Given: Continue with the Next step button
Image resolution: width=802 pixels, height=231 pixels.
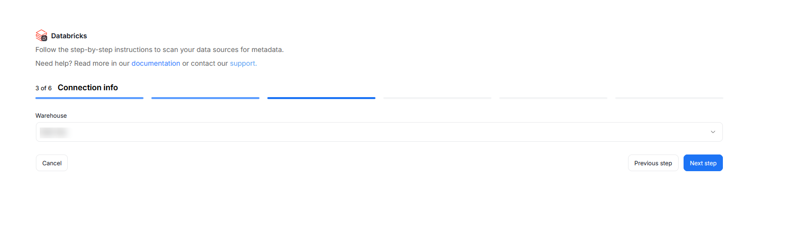Looking at the screenshot, I should point(703,163).
